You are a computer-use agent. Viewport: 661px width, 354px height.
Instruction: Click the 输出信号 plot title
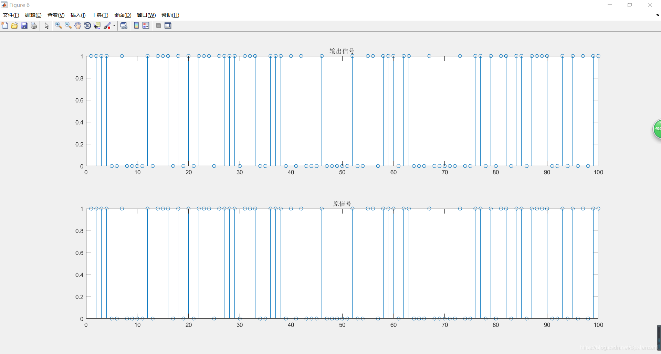[342, 51]
